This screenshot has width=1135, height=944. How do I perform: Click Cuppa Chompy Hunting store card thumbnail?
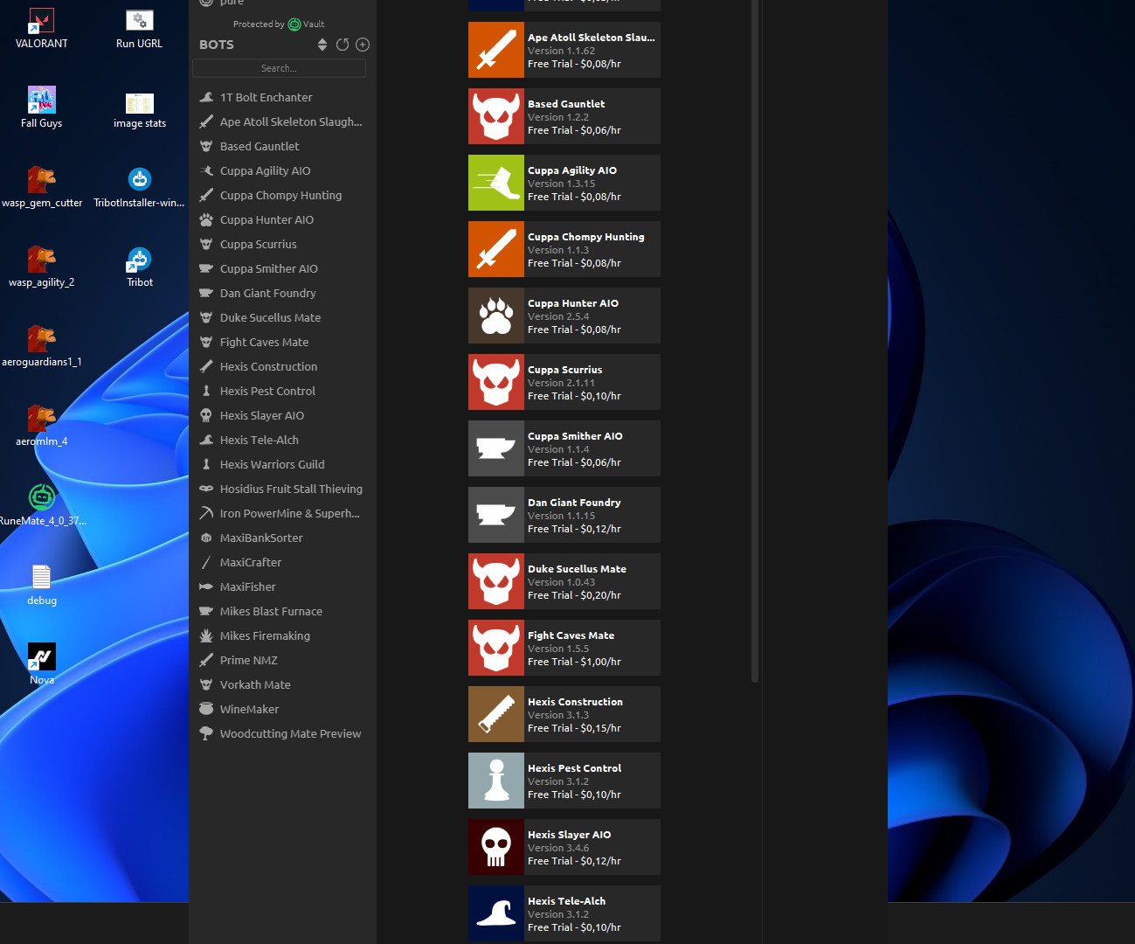496,249
